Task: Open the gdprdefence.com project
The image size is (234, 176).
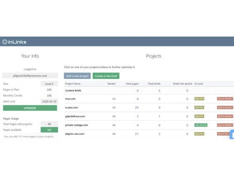Action: 75,116
